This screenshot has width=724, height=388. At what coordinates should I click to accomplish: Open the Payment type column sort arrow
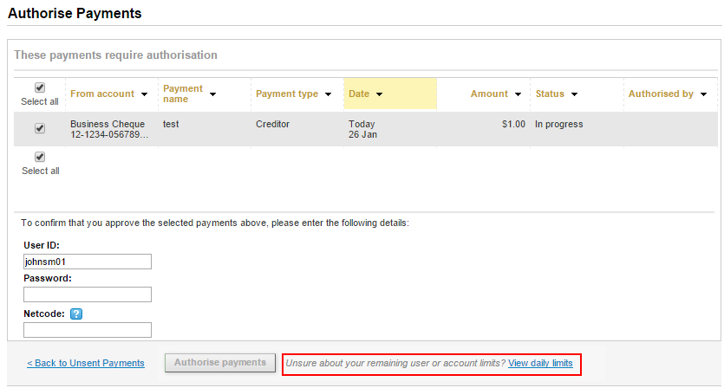329,94
